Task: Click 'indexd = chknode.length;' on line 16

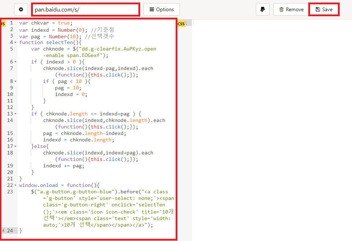Action: tap(78, 140)
